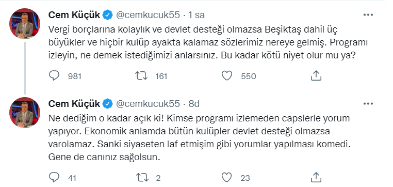This screenshot has width=393, height=187.
Task: Open the '1 sa' timestamp of first tweet
Action: (x=196, y=15)
